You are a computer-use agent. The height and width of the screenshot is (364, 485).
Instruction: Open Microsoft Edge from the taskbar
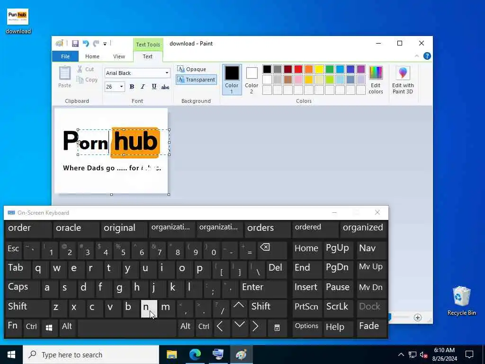(x=195, y=355)
